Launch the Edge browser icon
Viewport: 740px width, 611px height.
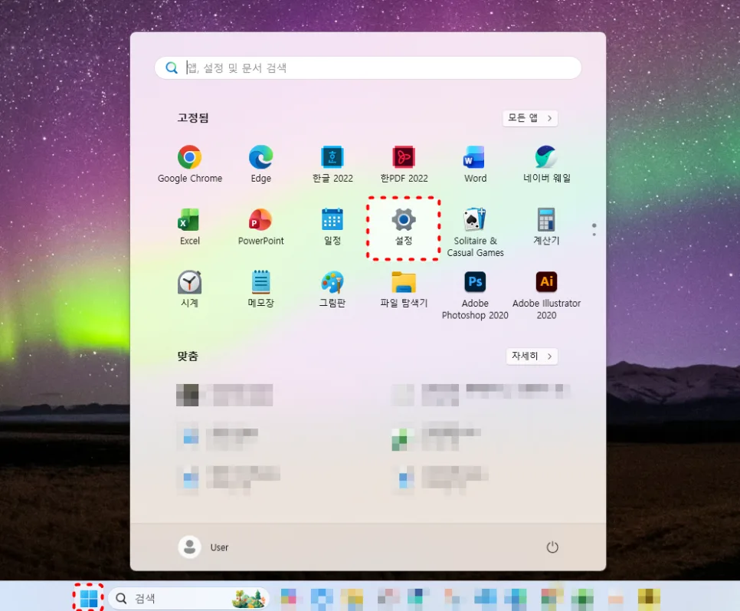tap(261, 157)
